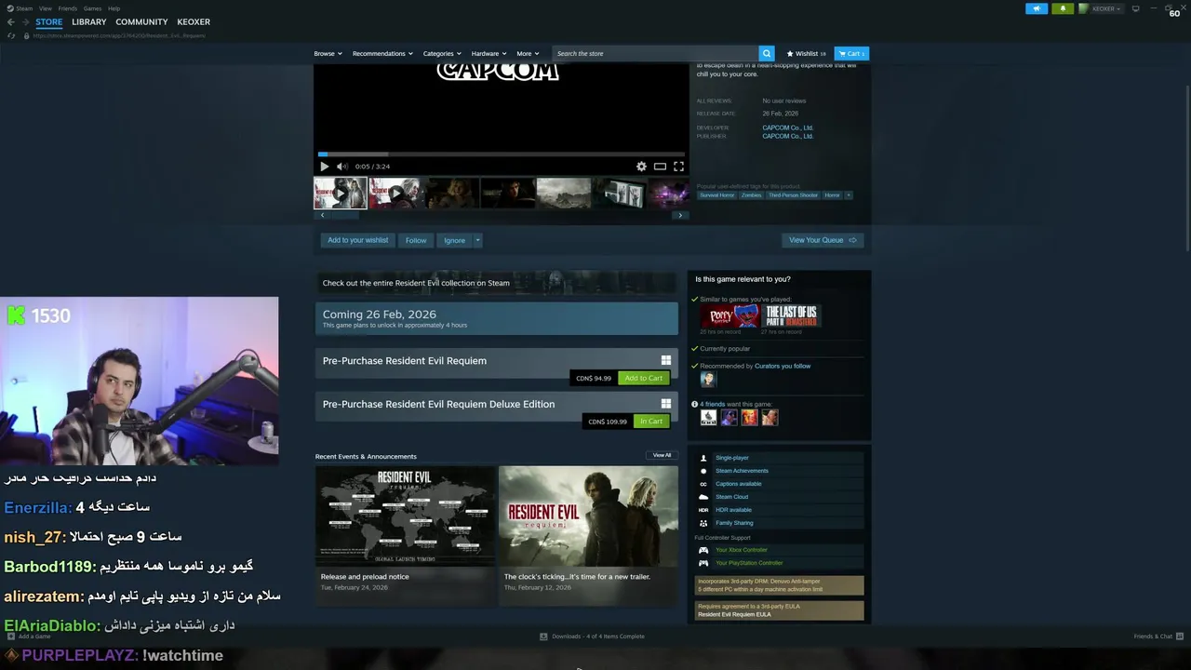Expand the Ignore options arrow
The width and height of the screenshot is (1191, 670).
tap(478, 240)
